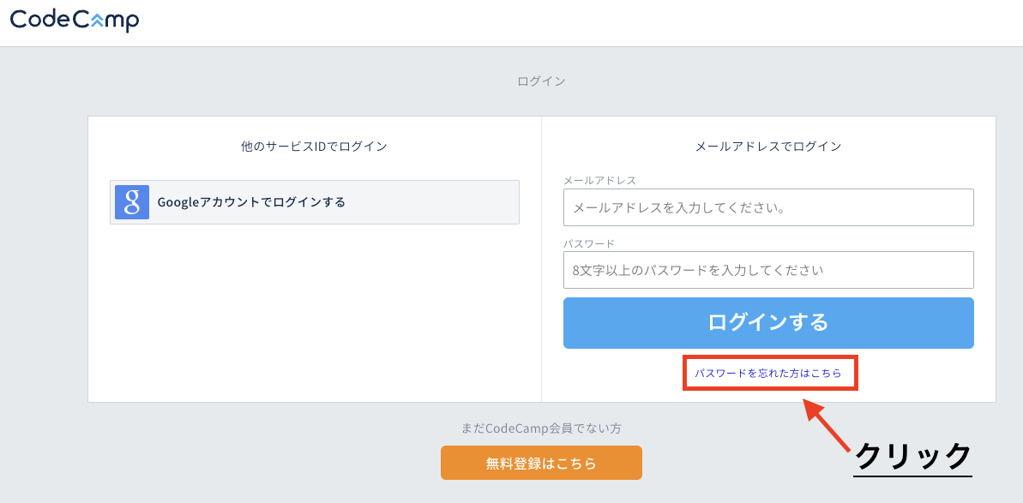The width and height of the screenshot is (1023, 503).
Task: Click the 他のサービスIDでログイン section title
Action: 314,147
